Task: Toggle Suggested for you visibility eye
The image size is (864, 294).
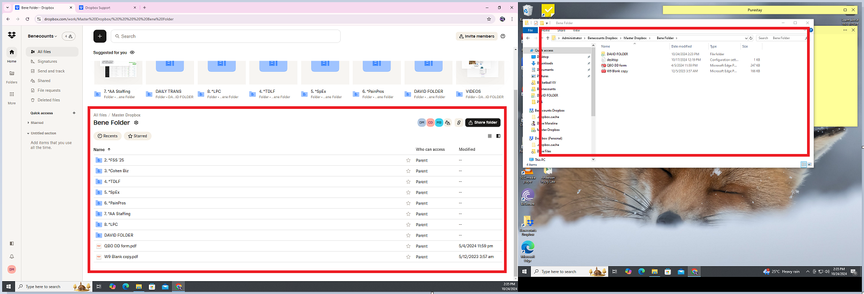Action: (x=132, y=53)
